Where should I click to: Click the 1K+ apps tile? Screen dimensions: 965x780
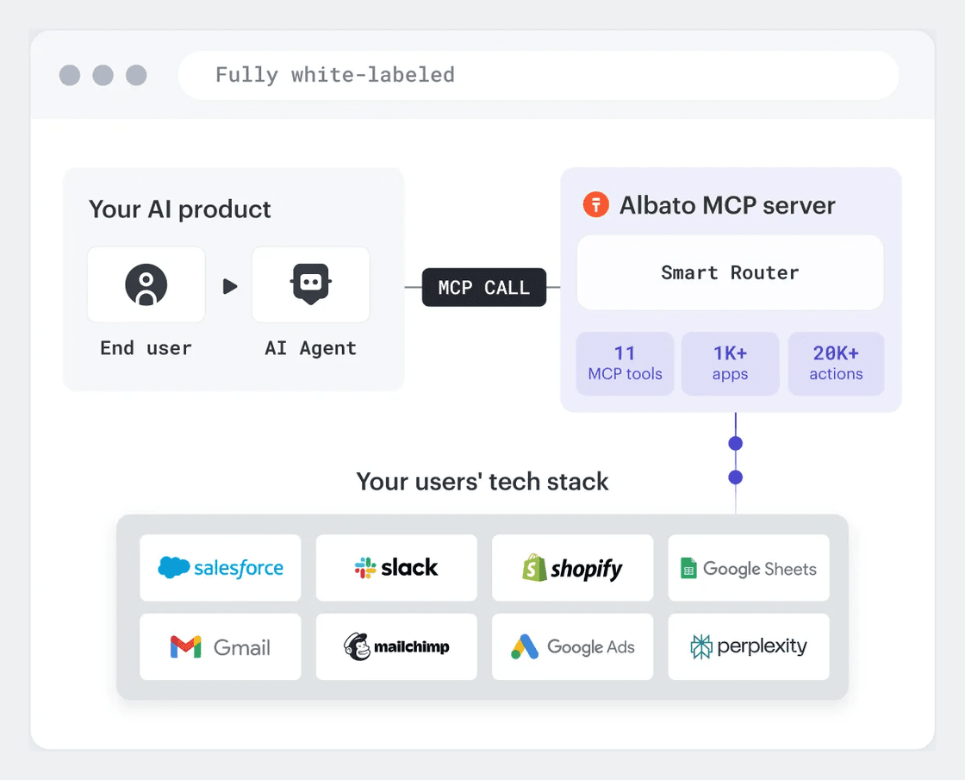point(730,363)
